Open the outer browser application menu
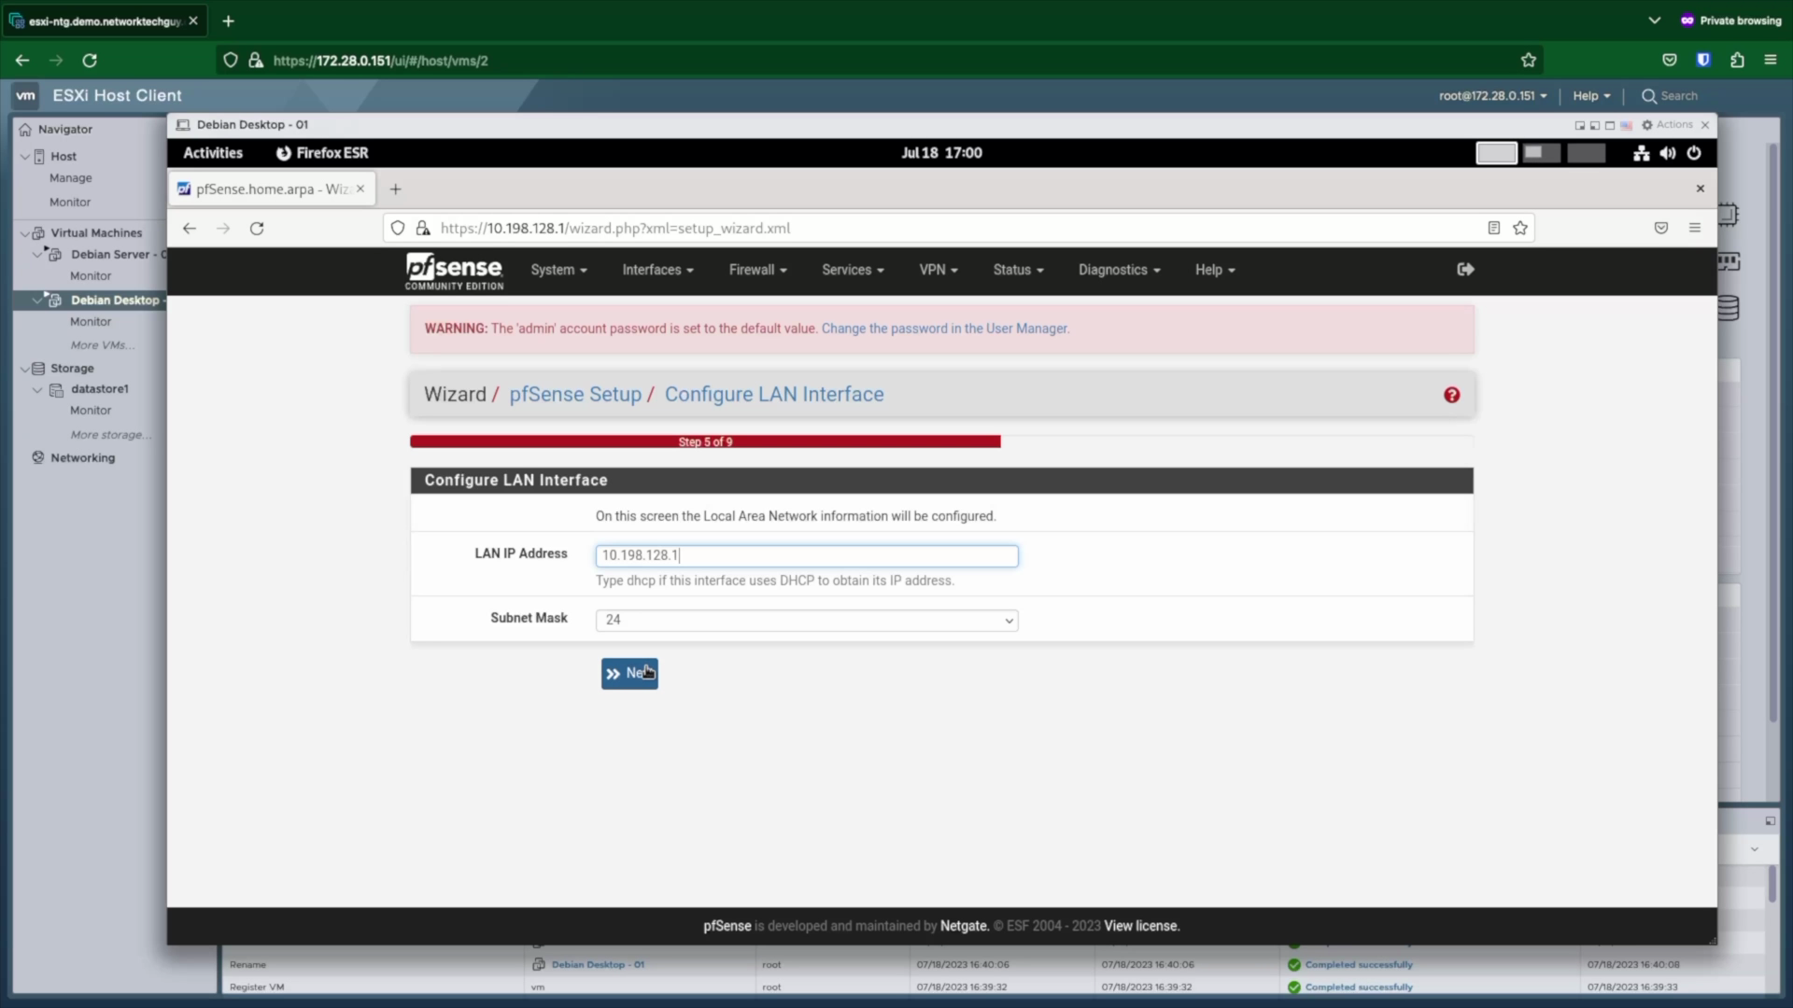This screenshot has width=1793, height=1008. (x=1771, y=61)
